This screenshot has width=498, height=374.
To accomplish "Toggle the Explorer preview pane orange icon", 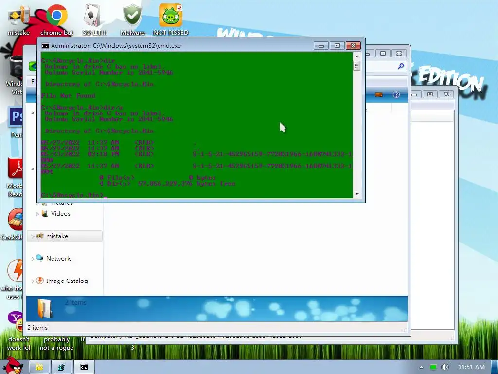I will point(378,94).
